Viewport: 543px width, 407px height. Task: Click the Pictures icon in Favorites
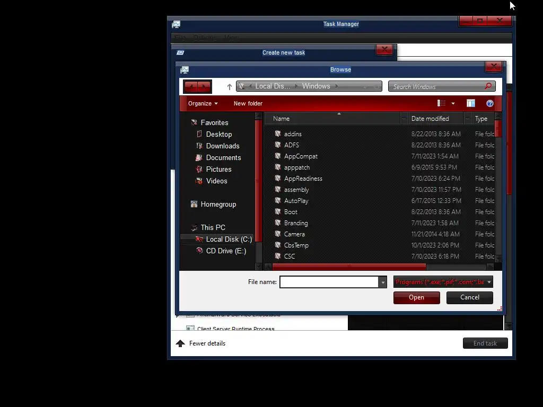[x=199, y=169]
